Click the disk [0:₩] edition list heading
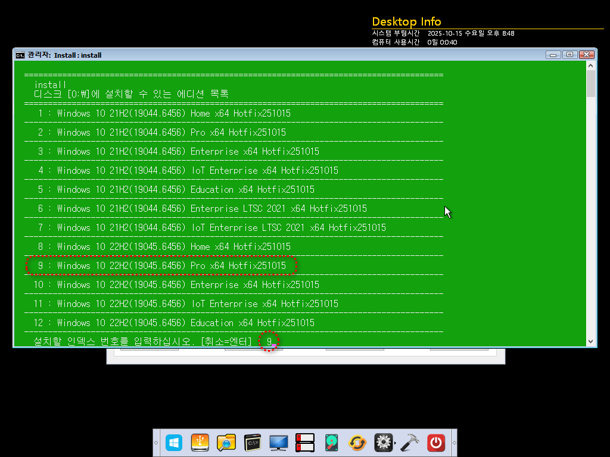 coord(131,94)
